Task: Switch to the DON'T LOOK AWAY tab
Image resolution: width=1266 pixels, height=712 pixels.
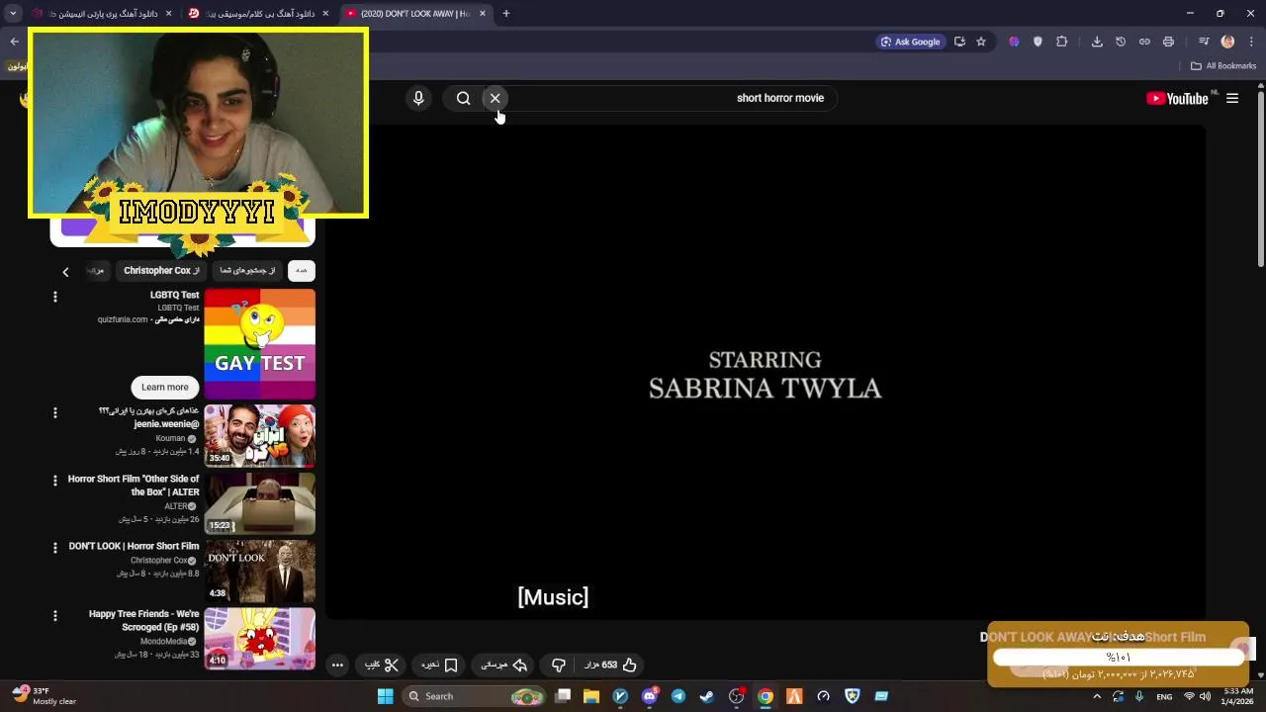Action: click(415, 14)
